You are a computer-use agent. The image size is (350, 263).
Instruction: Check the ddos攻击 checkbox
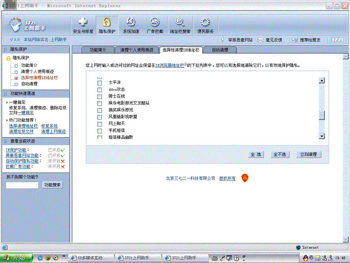(99, 90)
